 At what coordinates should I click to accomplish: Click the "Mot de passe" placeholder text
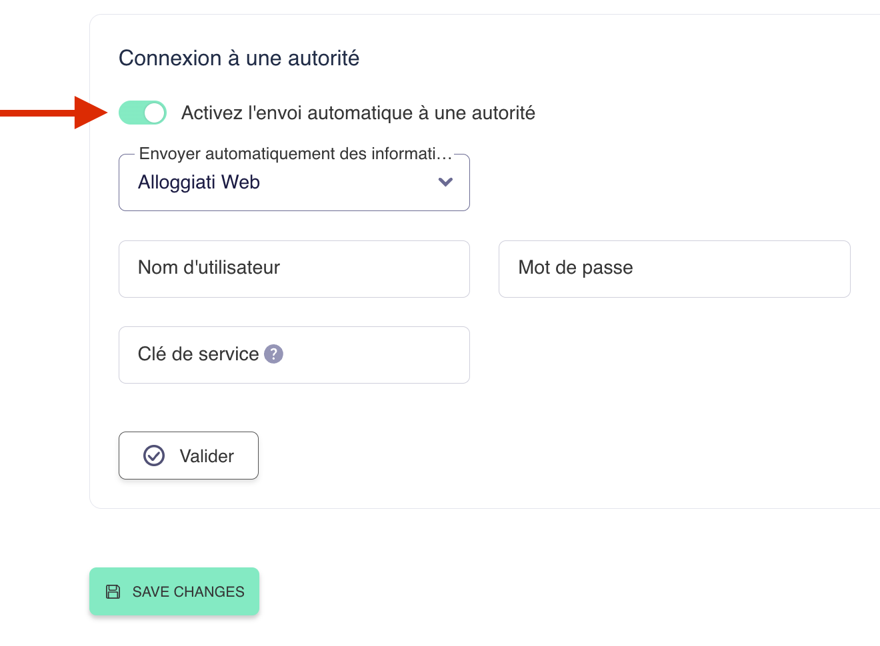click(x=575, y=268)
